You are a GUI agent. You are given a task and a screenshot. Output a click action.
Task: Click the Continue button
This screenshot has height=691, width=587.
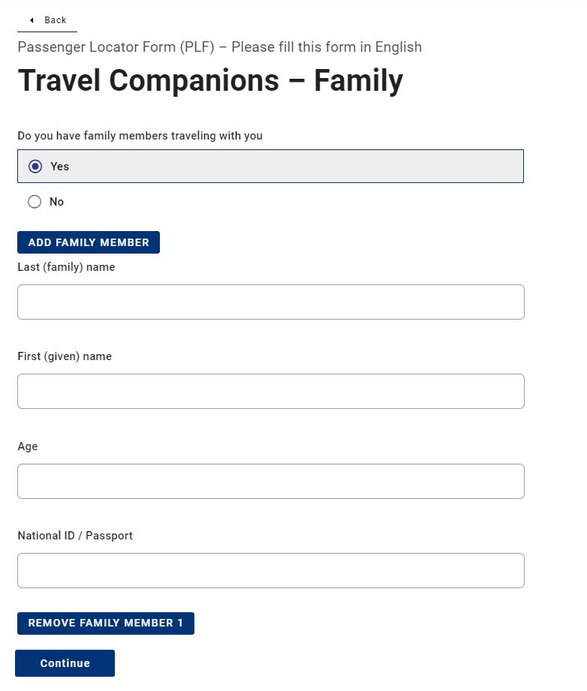pos(65,663)
